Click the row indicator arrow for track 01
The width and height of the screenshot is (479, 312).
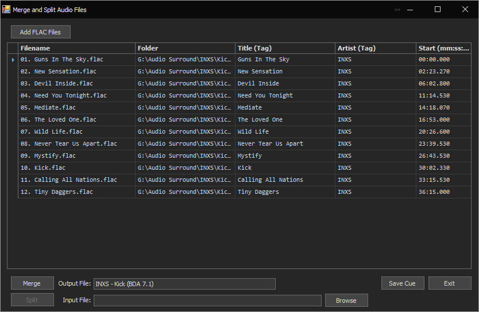tap(13, 60)
